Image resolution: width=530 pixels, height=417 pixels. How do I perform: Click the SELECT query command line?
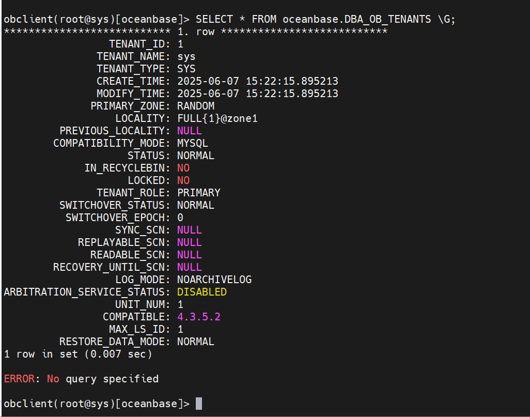pyautogui.click(x=229, y=19)
